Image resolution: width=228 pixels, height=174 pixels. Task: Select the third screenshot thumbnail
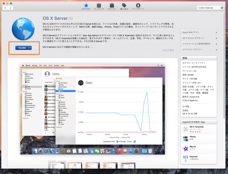[x=92, y=165]
